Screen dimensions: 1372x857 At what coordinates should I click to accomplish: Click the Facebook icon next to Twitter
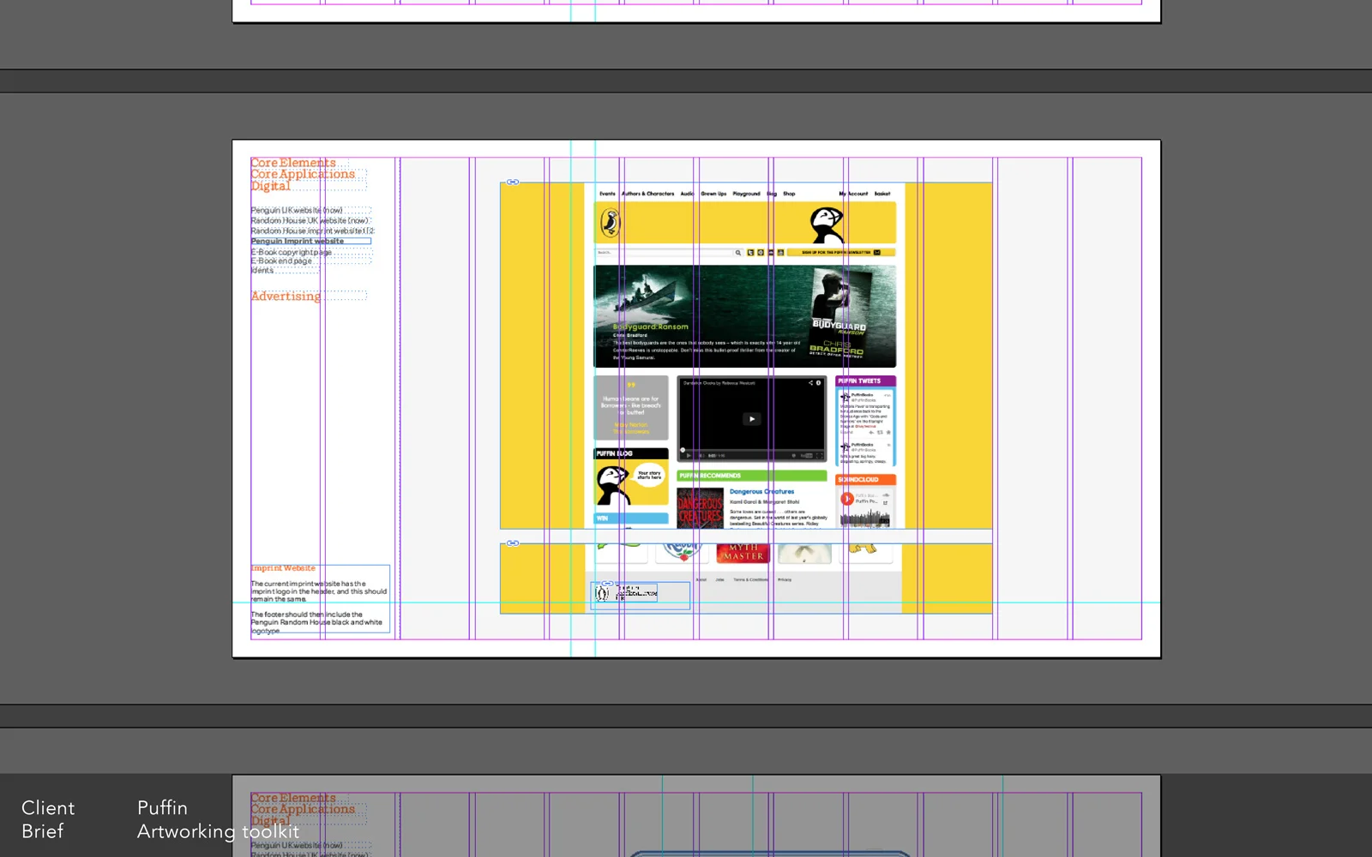click(x=761, y=252)
